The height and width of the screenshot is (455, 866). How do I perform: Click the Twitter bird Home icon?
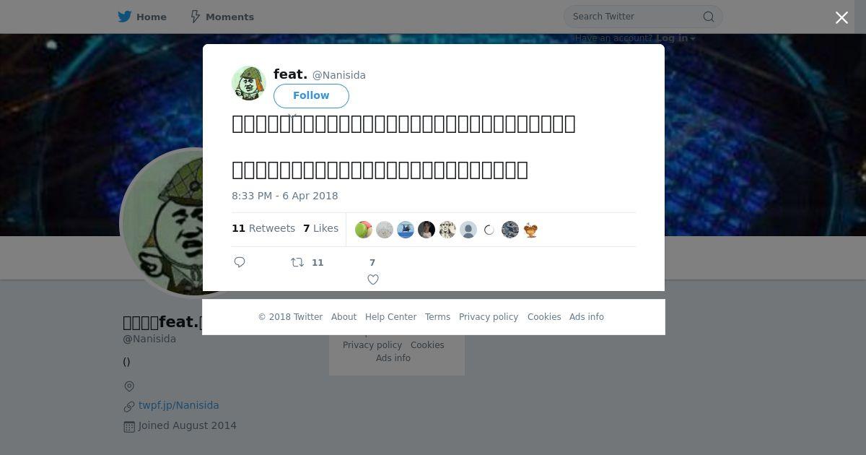point(125,17)
